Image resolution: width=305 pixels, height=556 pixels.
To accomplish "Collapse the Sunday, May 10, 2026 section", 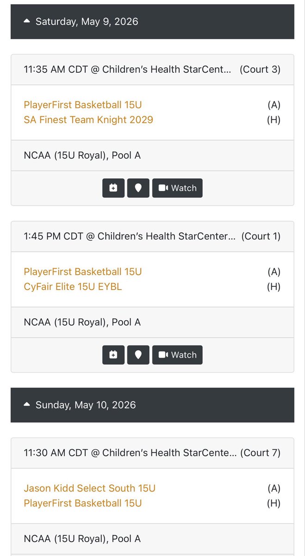I will pos(152,405).
